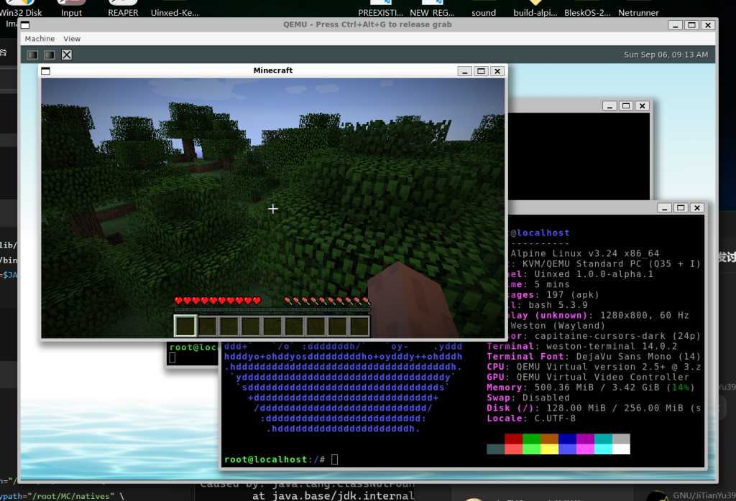Click the cursor in the small root@loc terminal
Image resolution: width=736 pixels, height=501 pixels.
pyautogui.click(x=172, y=357)
